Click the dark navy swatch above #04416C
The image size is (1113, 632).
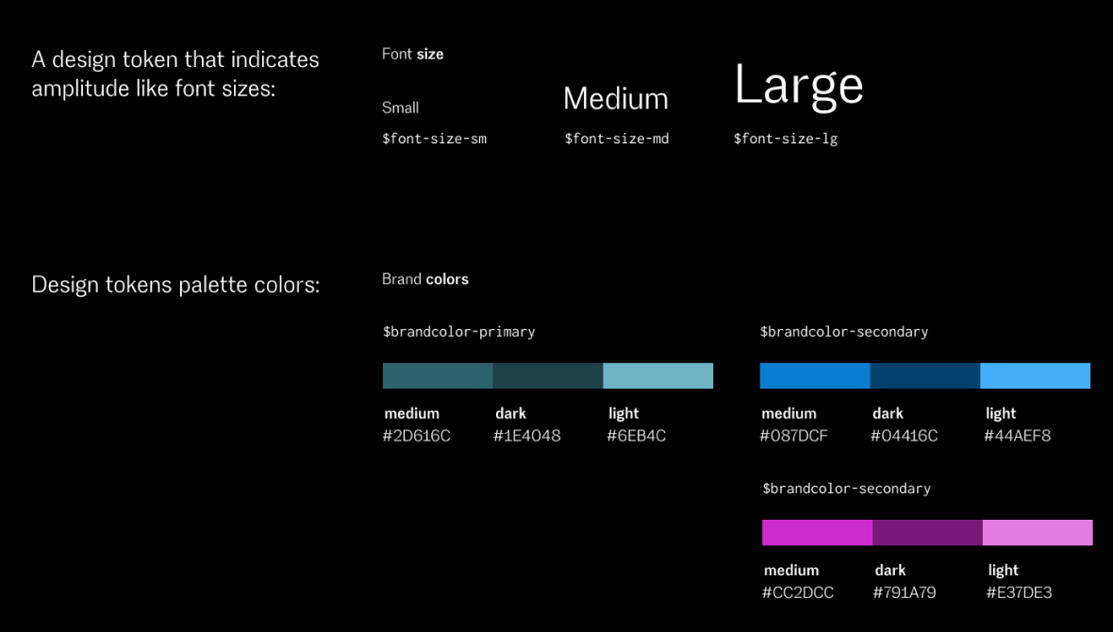coord(925,375)
